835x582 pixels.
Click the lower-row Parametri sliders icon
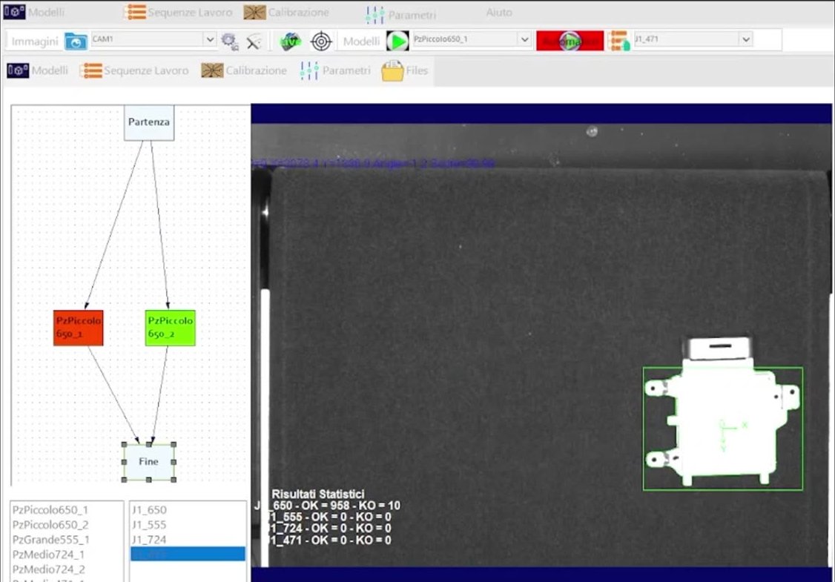pyautogui.click(x=309, y=70)
